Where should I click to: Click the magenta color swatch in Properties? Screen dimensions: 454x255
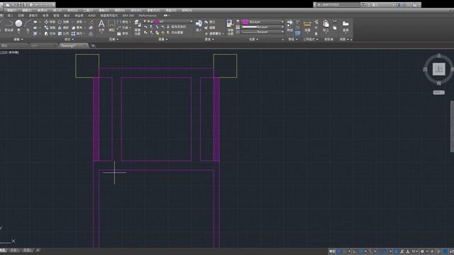coord(245,22)
